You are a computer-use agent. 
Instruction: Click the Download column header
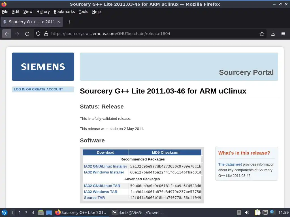pyautogui.click(x=105, y=152)
